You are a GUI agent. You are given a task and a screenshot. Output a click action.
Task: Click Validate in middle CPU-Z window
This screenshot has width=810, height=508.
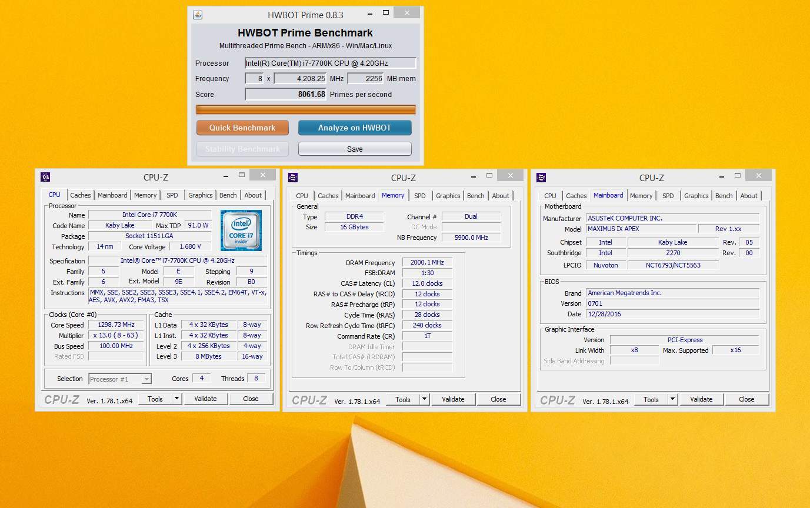click(x=453, y=399)
